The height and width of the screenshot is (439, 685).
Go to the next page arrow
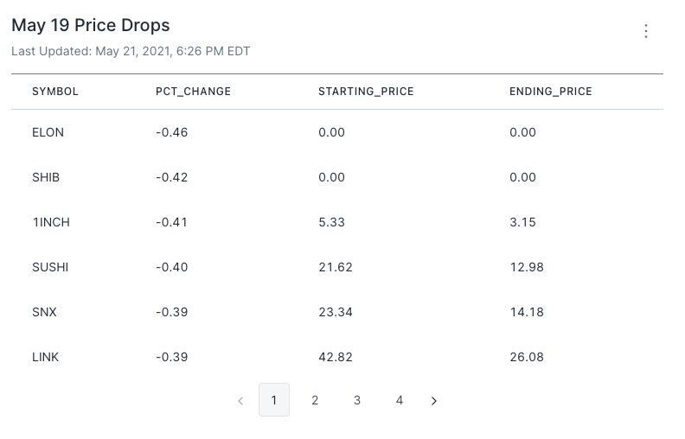click(434, 401)
